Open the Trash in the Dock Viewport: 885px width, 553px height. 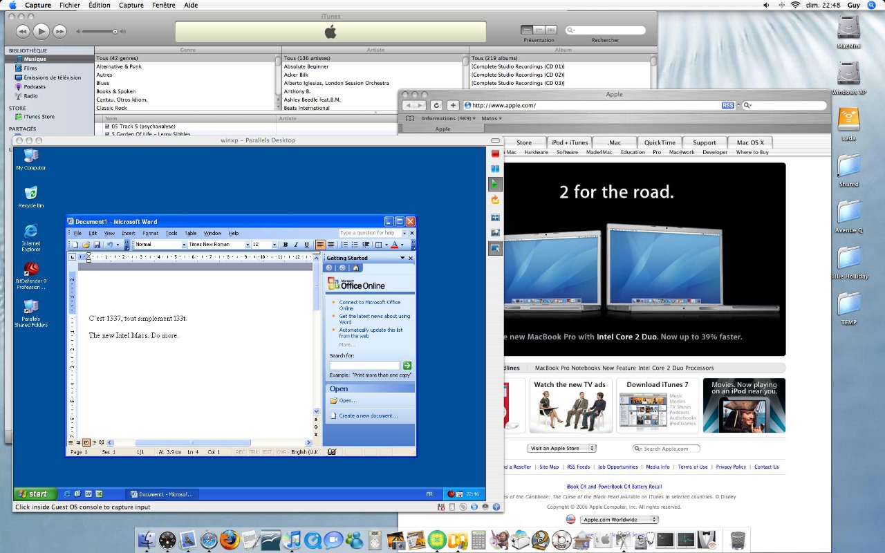click(738, 539)
